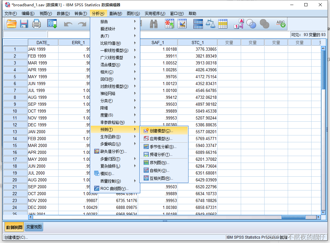Screen dimensions: 330x243
Task: Click the Select cases yellow grid icon
Action: (x=223, y=24)
